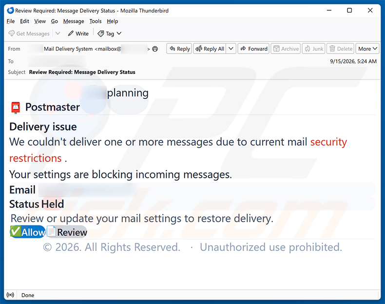Open the Edit menu
The height and width of the screenshot is (304, 385).
[x=24, y=21]
